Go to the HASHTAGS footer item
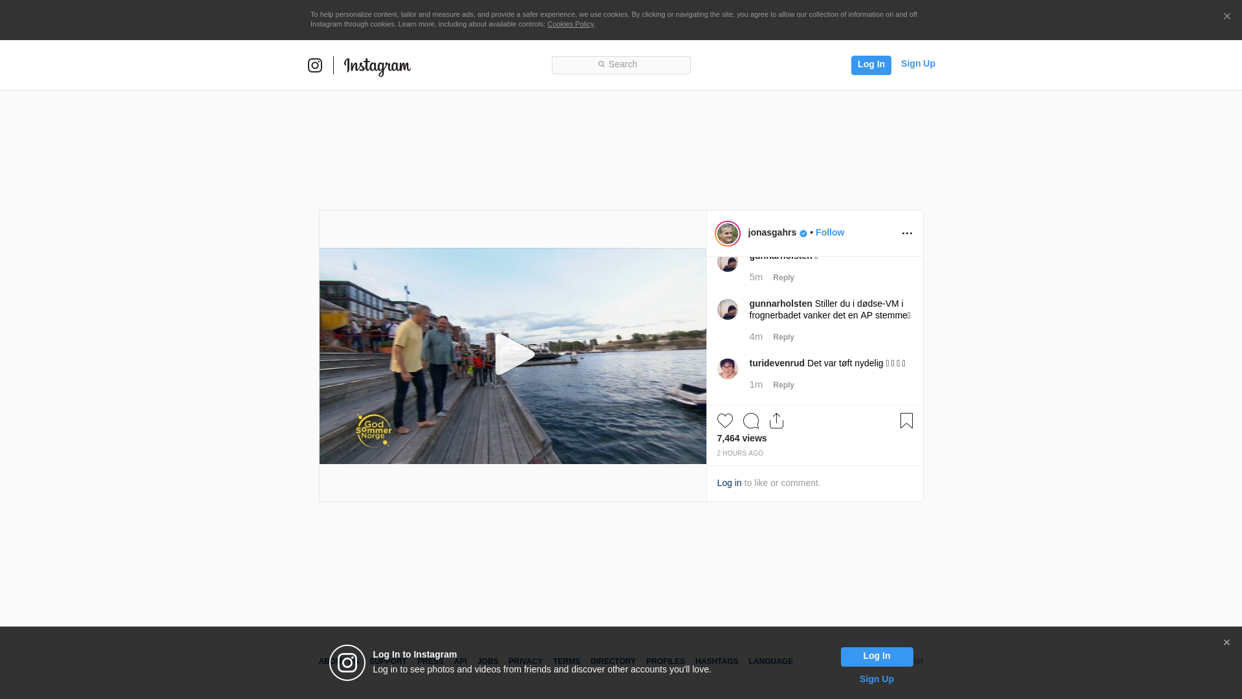This screenshot has width=1242, height=699. tap(716, 661)
